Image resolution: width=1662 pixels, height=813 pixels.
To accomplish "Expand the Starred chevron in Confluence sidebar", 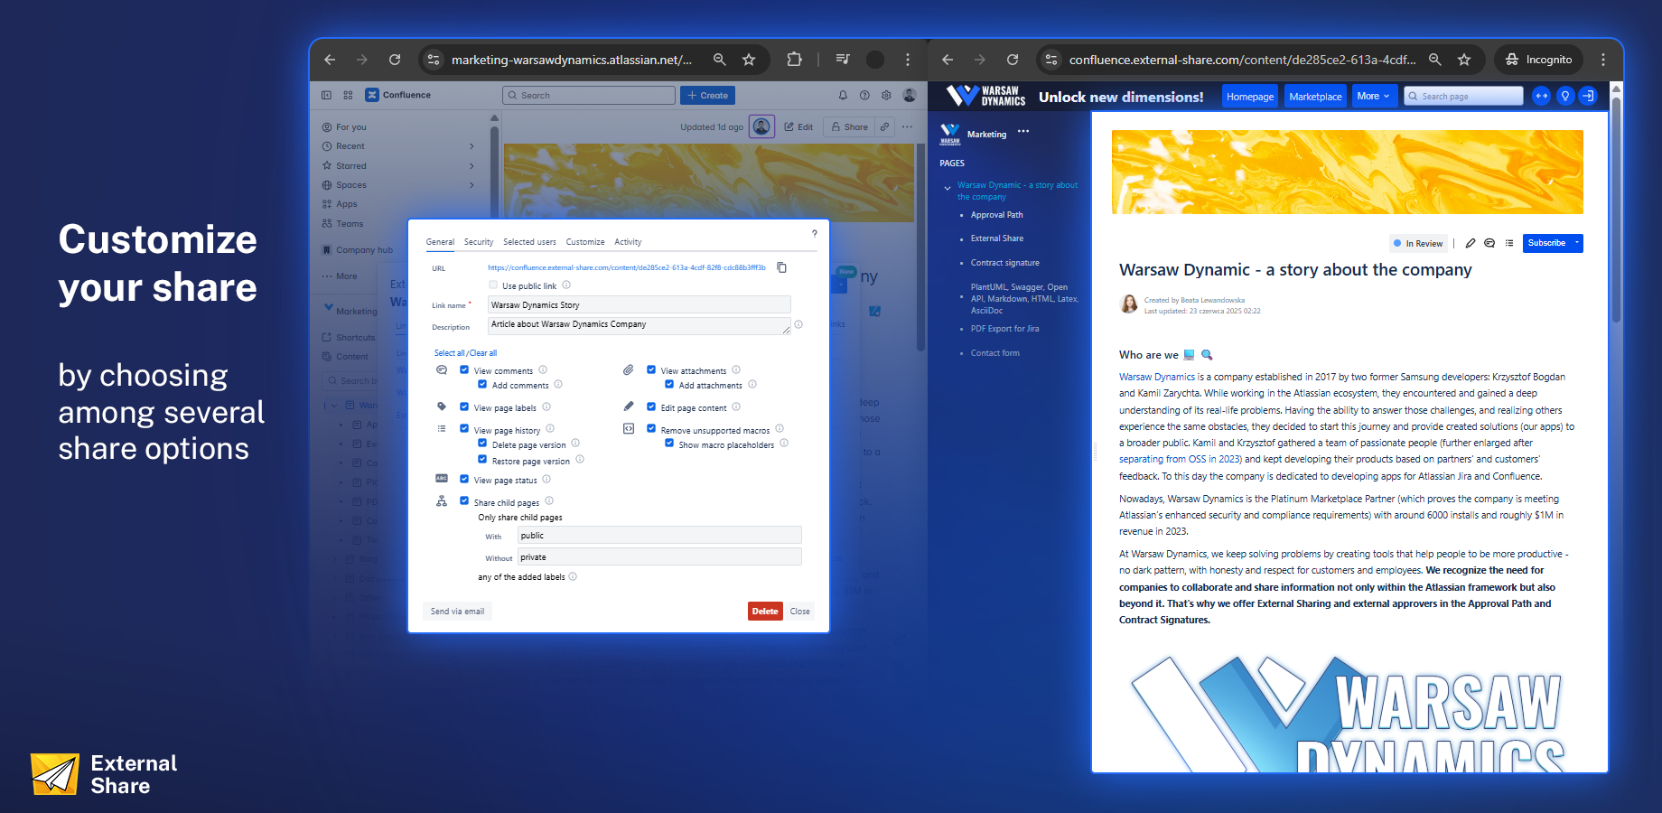I will pyautogui.click(x=472, y=165).
